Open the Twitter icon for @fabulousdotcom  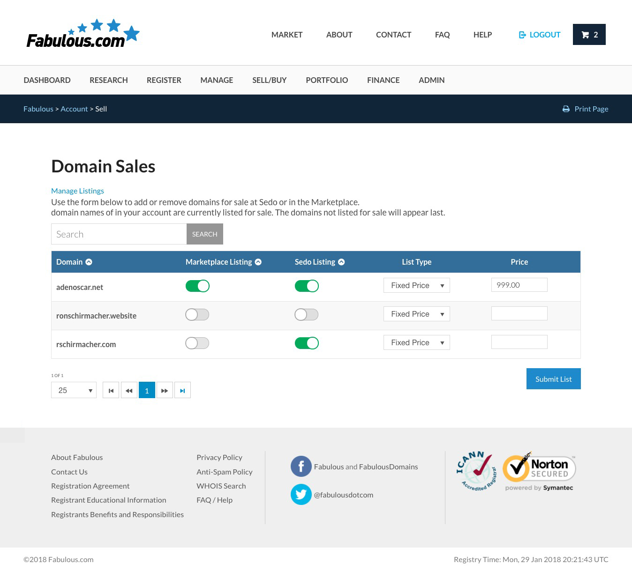click(301, 495)
